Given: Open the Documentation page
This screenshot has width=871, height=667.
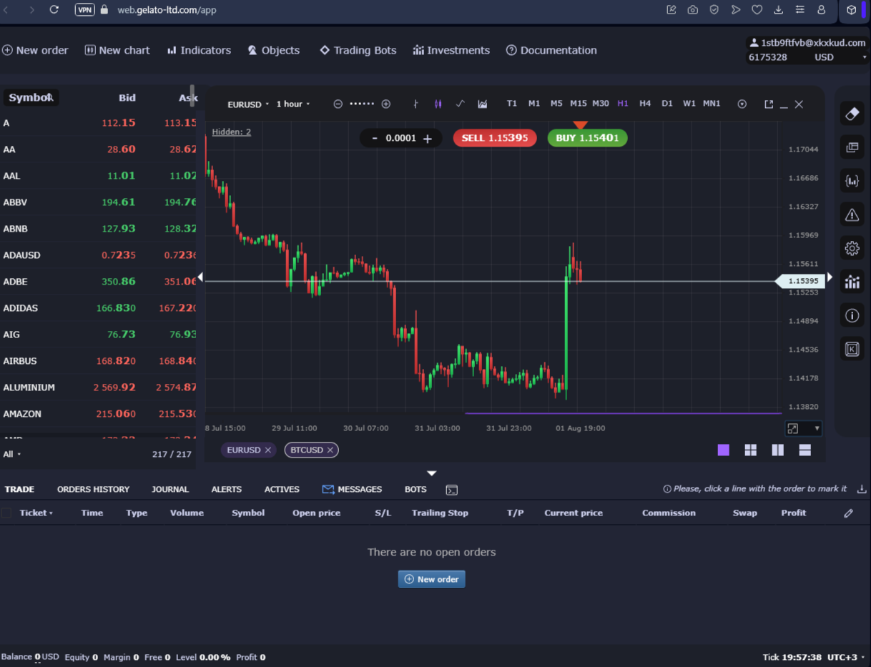Looking at the screenshot, I should coord(551,50).
